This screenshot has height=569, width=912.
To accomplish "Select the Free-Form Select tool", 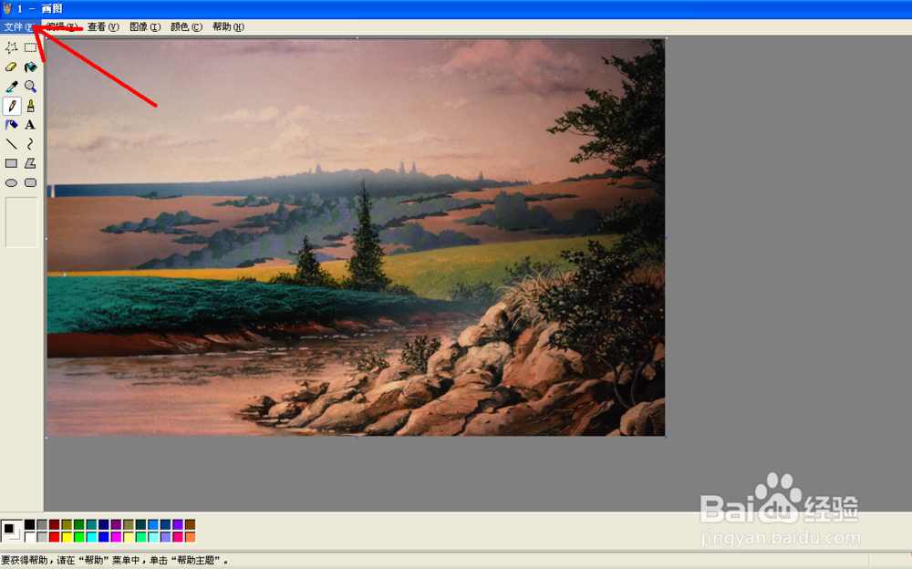I will click(x=11, y=47).
